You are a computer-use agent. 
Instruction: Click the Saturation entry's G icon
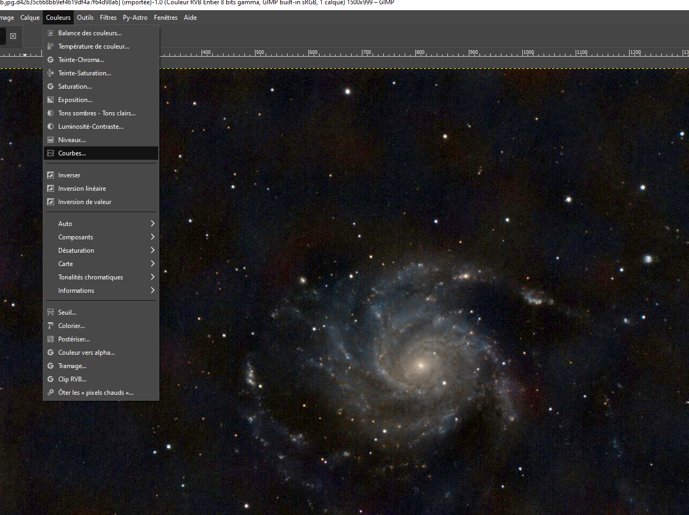[x=50, y=87]
